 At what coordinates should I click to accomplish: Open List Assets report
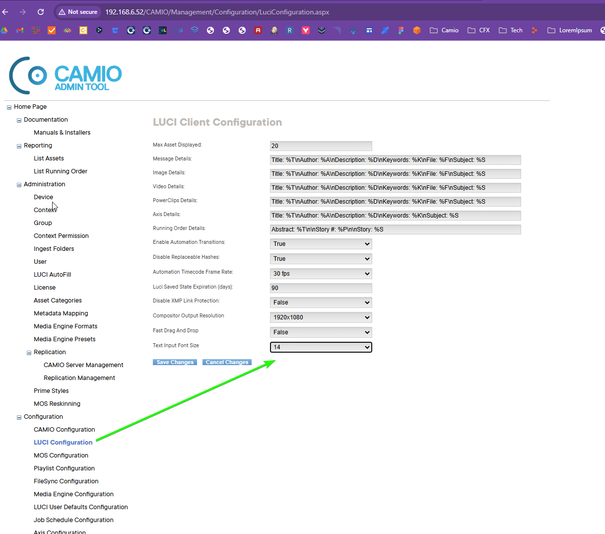click(x=49, y=158)
